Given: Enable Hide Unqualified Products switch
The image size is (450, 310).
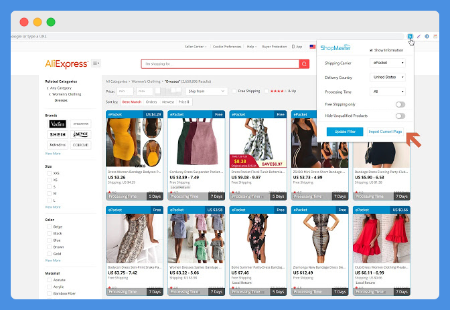Looking at the screenshot, I should (x=400, y=116).
